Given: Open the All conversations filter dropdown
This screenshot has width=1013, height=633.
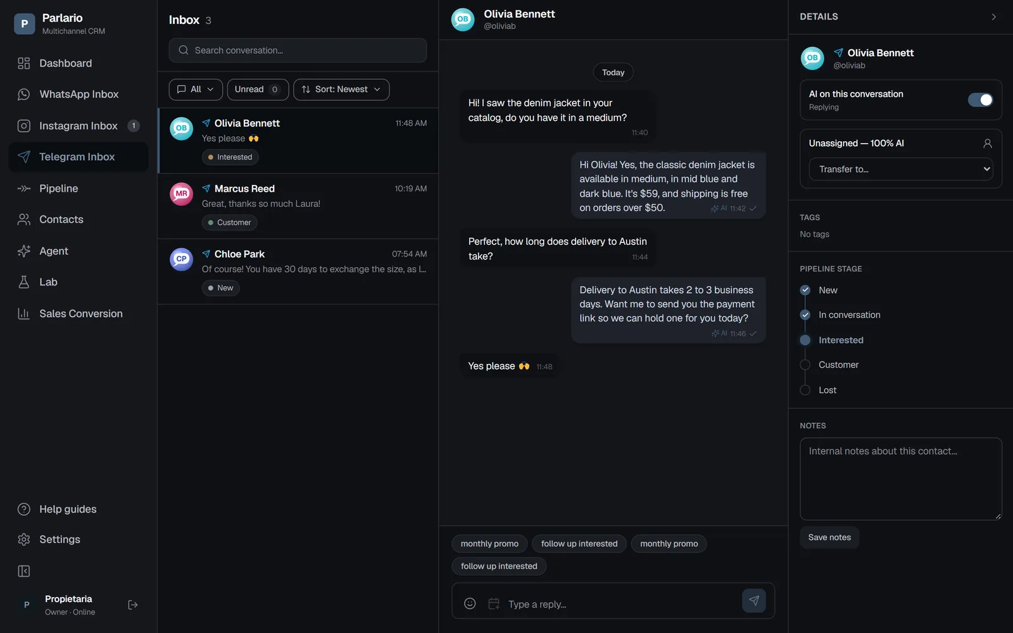Looking at the screenshot, I should pos(196,89).
